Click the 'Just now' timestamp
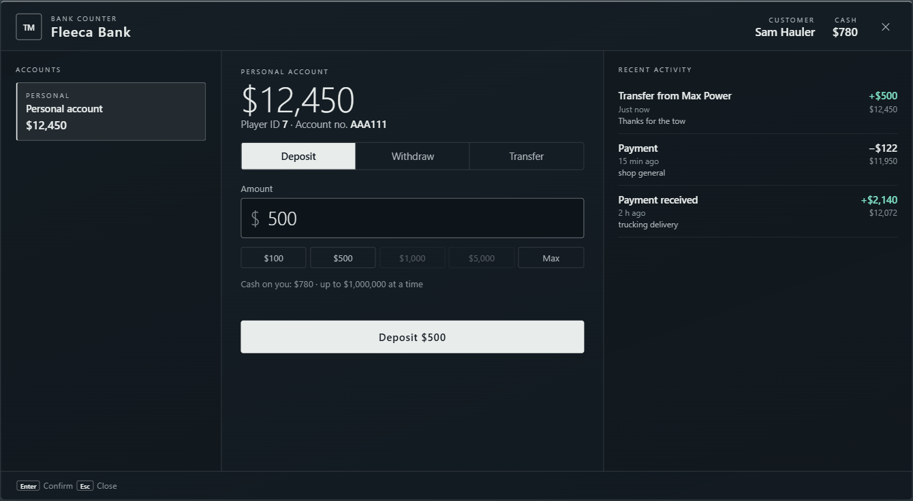 pyautogui.click(x=634, y=110)
